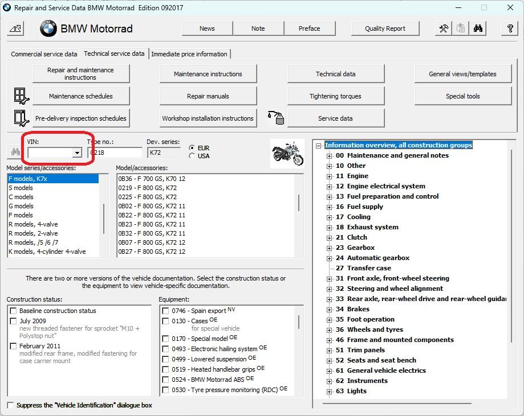The image size is (524, 416).
Task: Expand the 34 Brakes tree node
Action: 329,310
